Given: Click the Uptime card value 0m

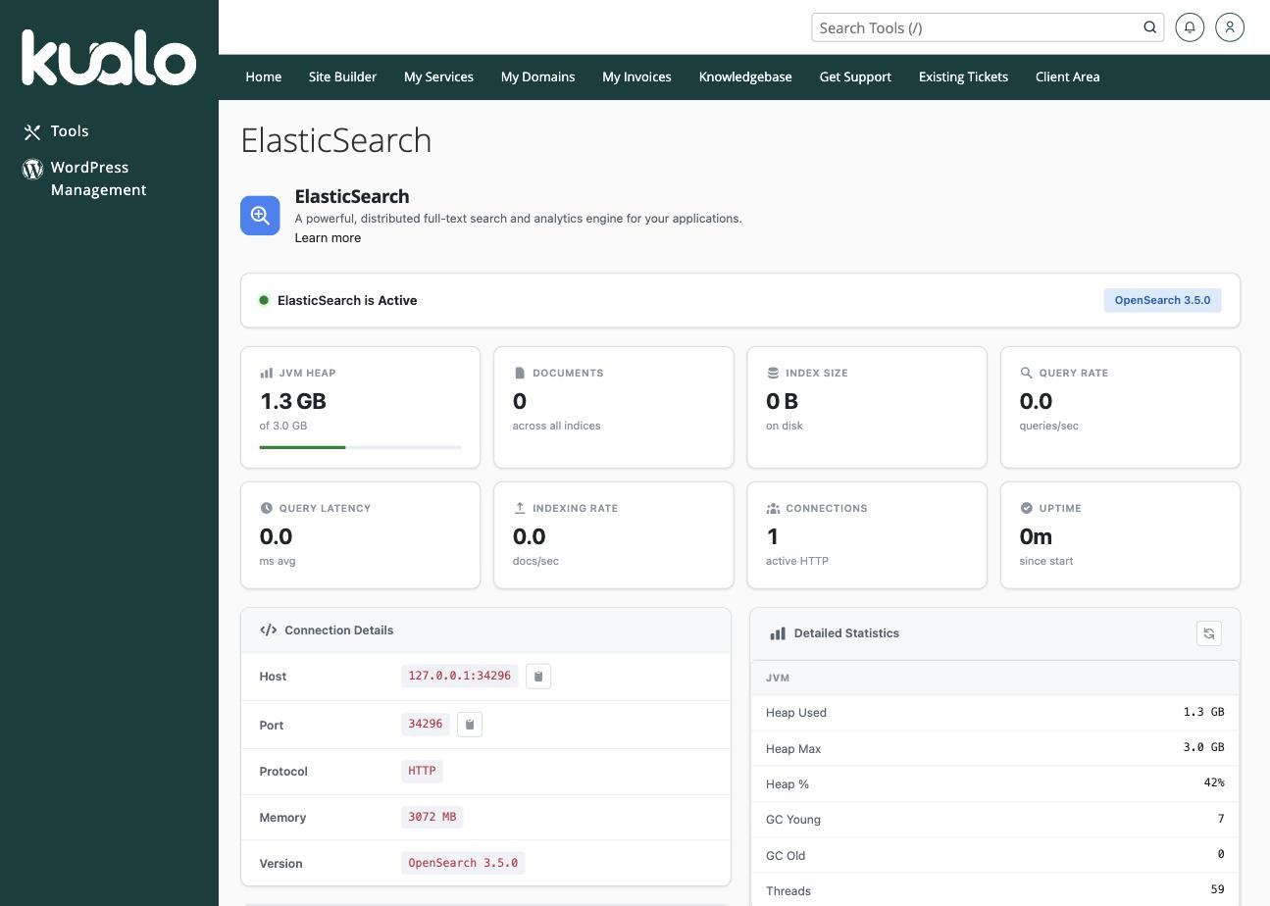Looking at the screenshot, I should tap(1036, 536).
